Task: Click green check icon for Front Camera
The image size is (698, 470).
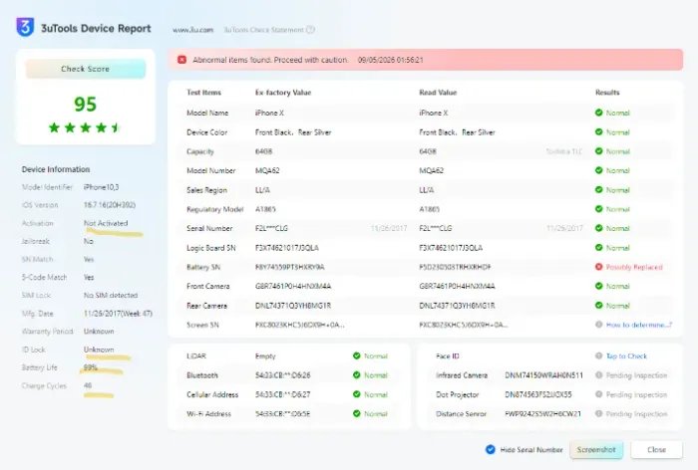Action: pos(598,286)
